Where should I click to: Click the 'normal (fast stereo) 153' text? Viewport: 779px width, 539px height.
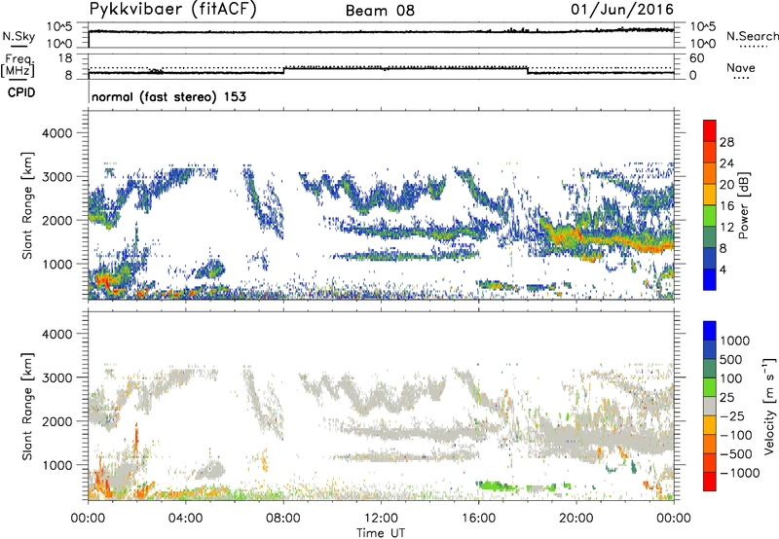(168, 96)
